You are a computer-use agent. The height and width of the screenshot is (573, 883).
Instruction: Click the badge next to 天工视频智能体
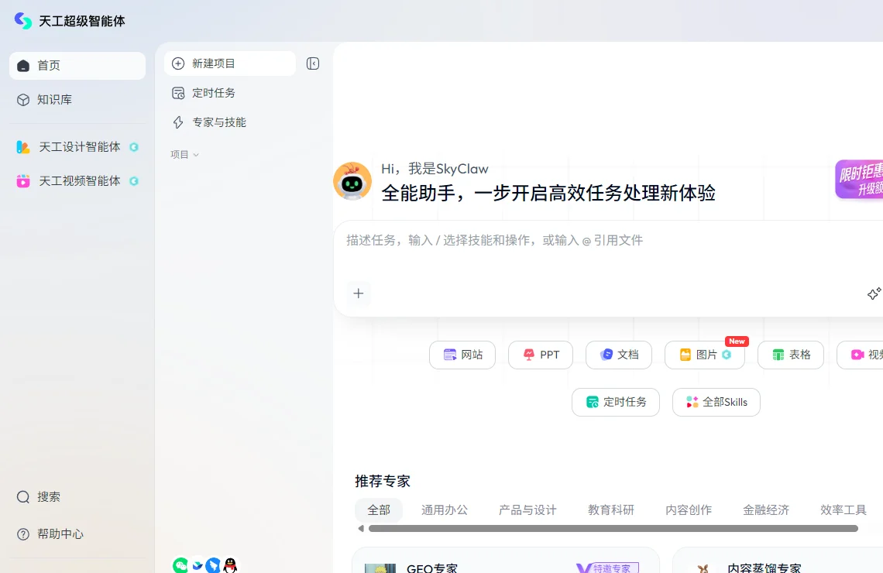(134, 181)
